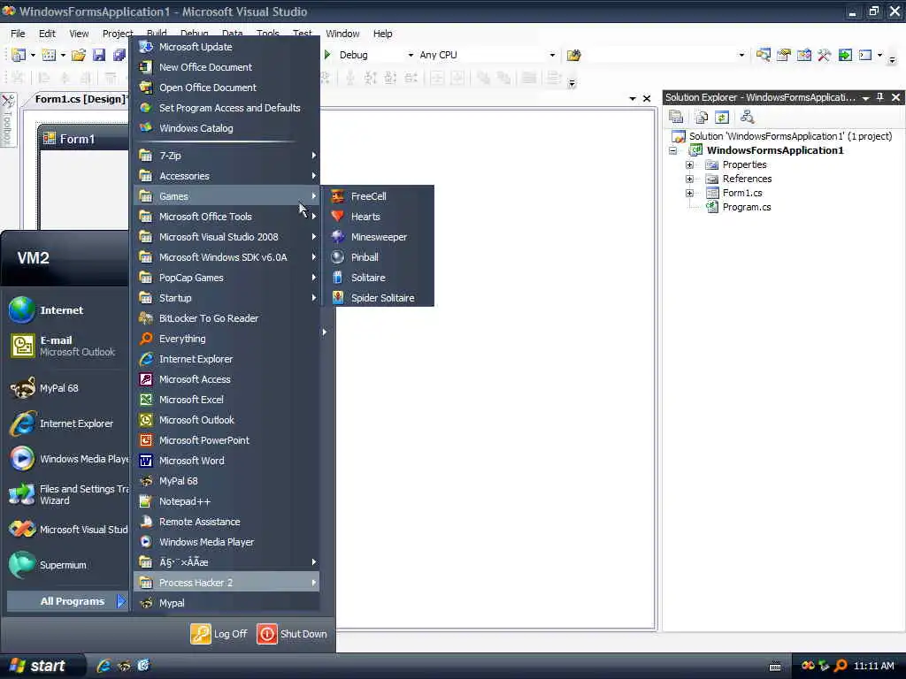This screenshot has width=906, height=679.
Task: Click Microsoft Update icon in programs list
Action: (x=146, y=47)
